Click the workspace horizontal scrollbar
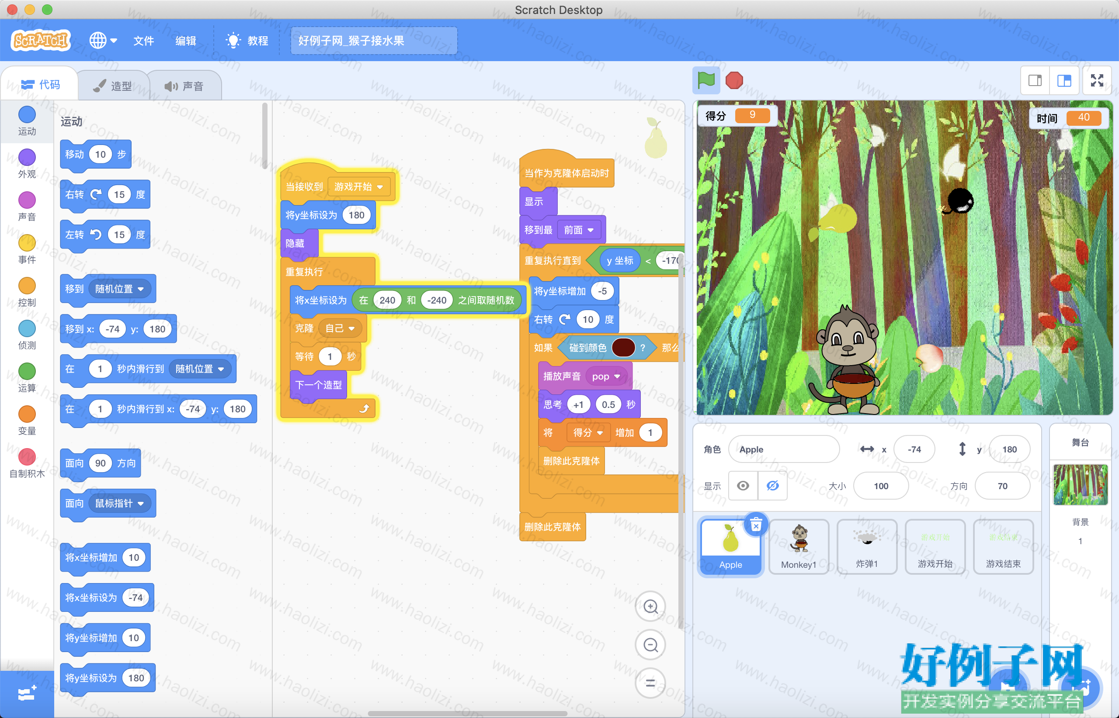This screenshot has width=1119, height=718. pyautogui.click(x=467, y=713)
